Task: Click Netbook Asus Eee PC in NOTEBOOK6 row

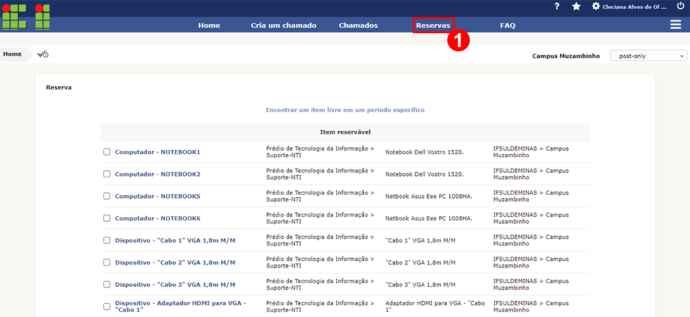Action: [429, 218]
